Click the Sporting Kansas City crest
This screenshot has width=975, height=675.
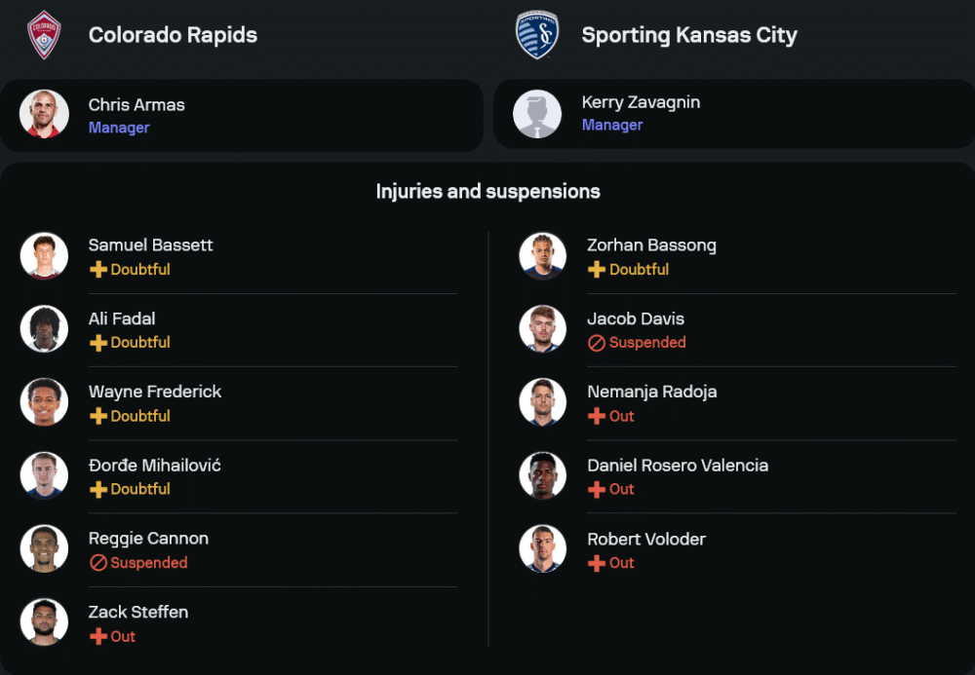(537, 35)
